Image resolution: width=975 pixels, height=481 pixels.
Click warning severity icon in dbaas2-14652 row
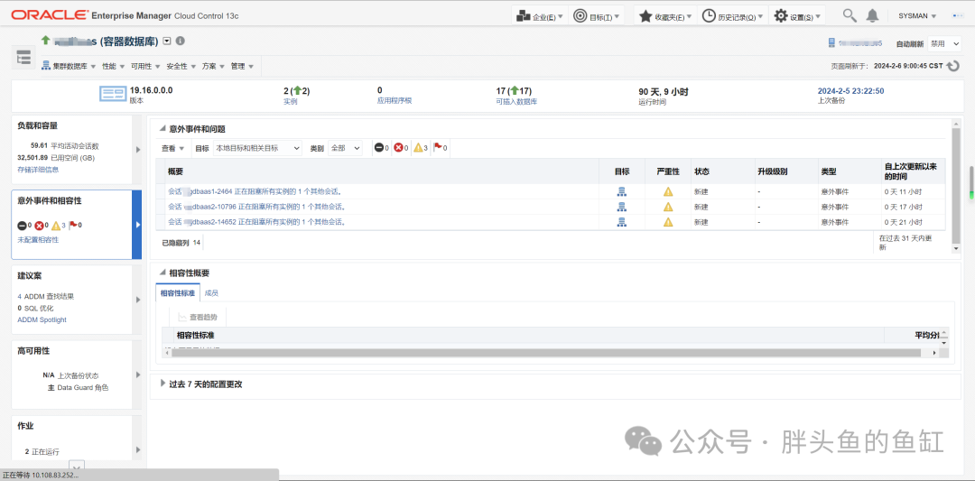click(x=668, y=222)
